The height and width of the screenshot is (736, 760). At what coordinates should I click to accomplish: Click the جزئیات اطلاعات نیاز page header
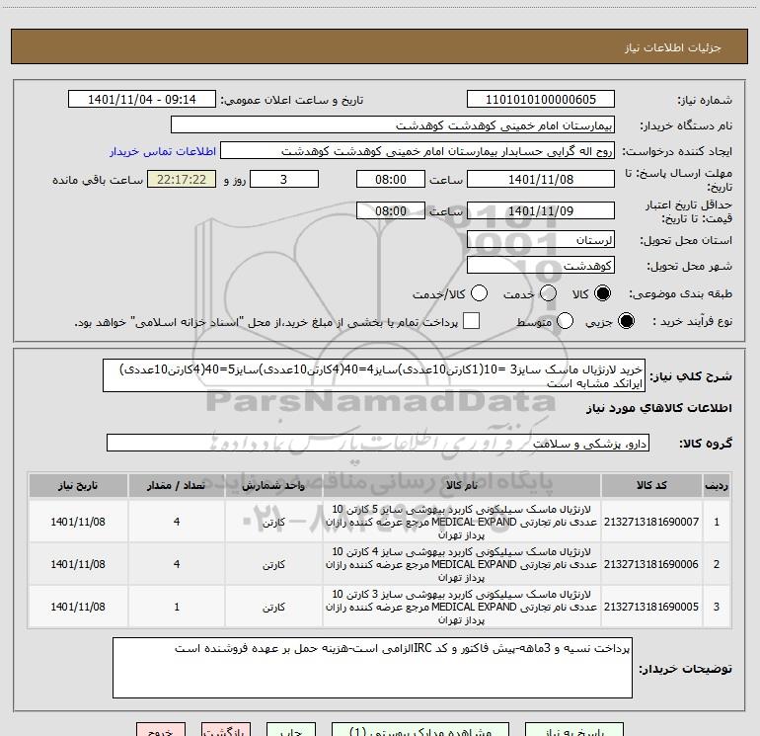(673, 47)
